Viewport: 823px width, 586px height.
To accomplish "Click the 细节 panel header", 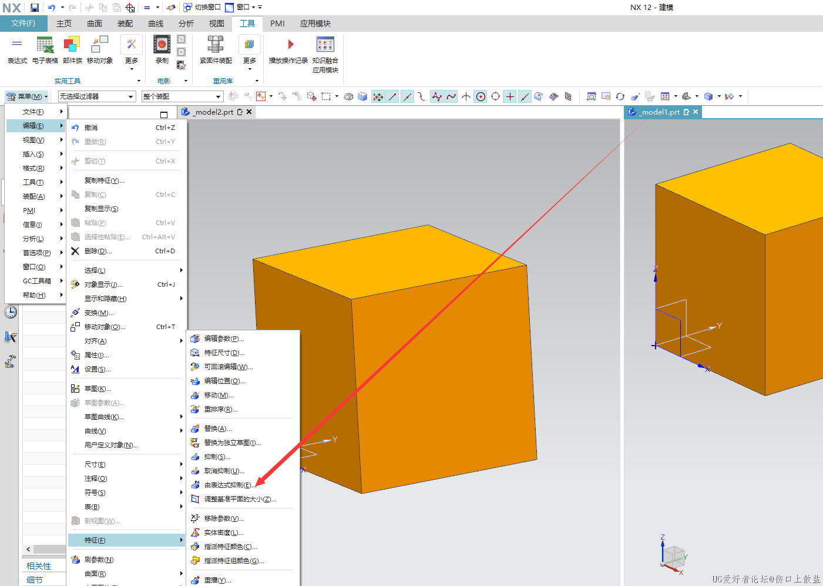I will 35,580.
